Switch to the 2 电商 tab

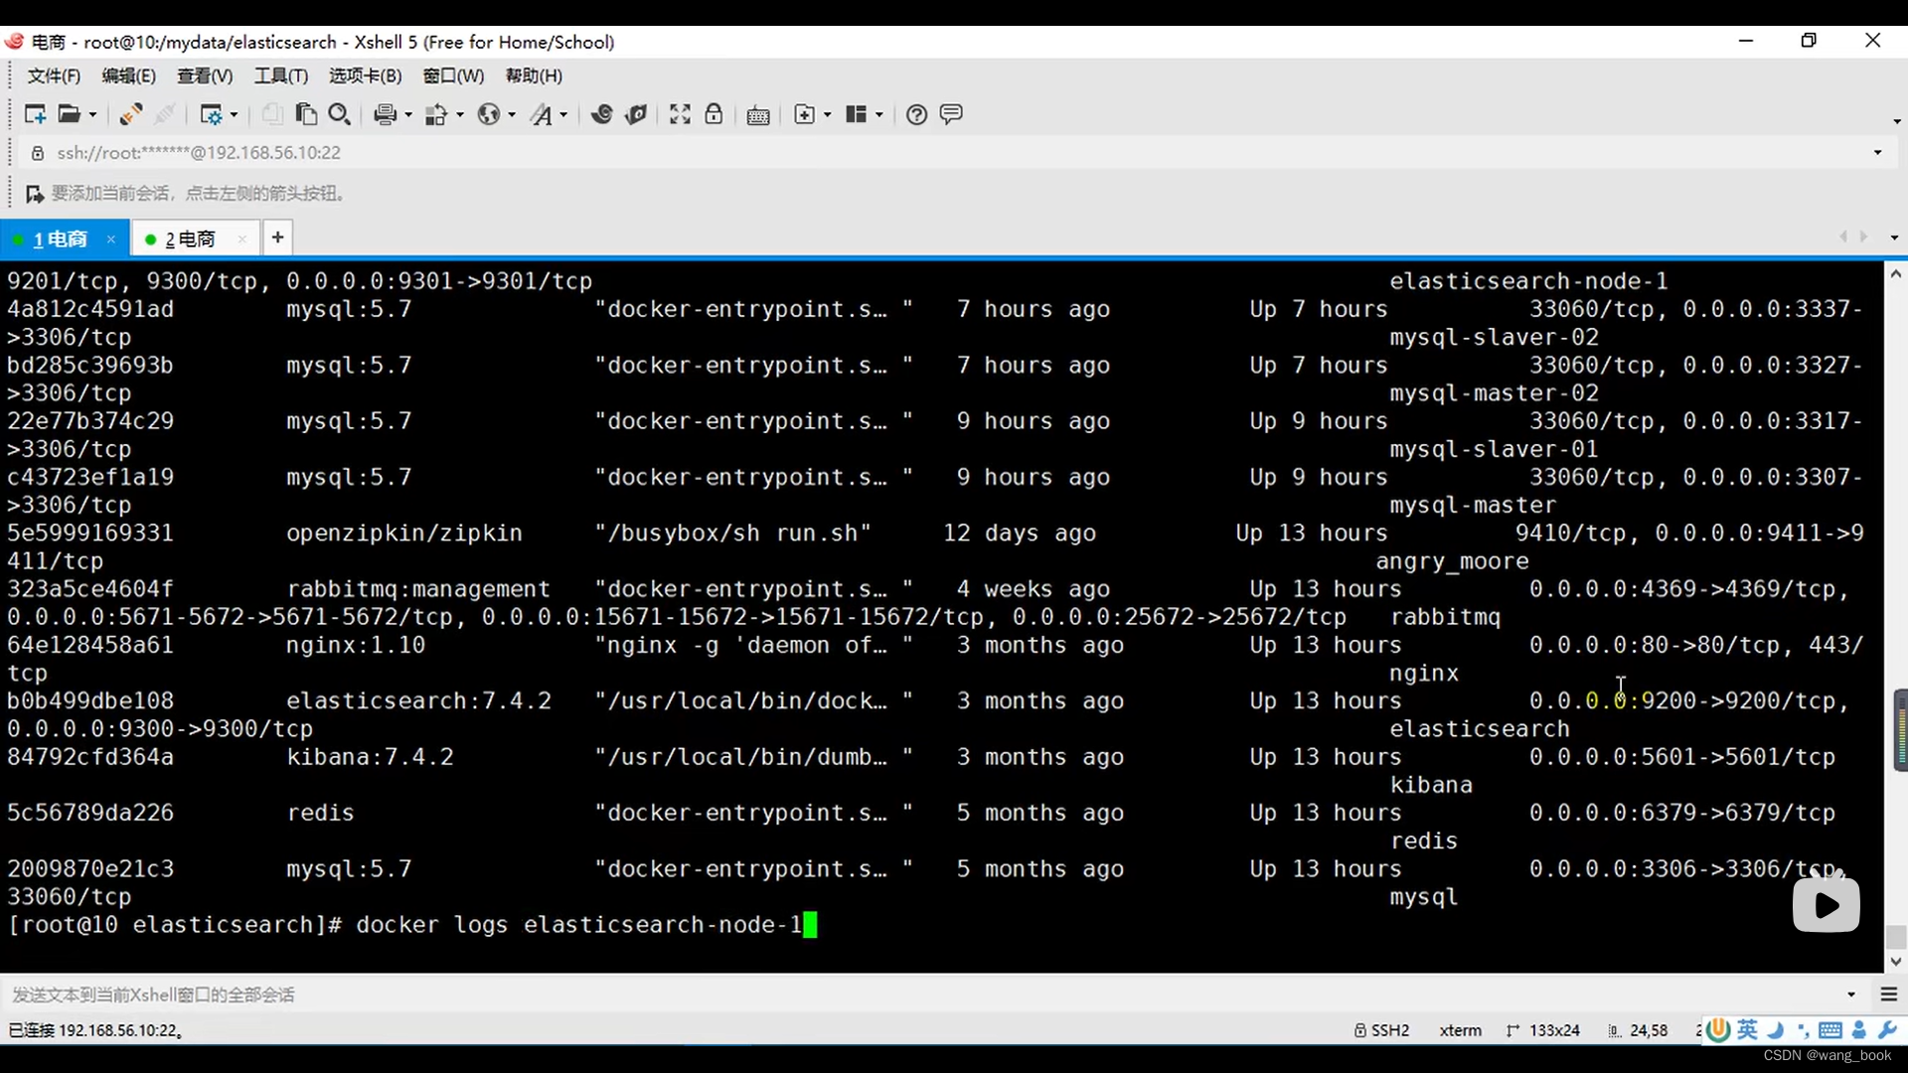coord(189,238)
